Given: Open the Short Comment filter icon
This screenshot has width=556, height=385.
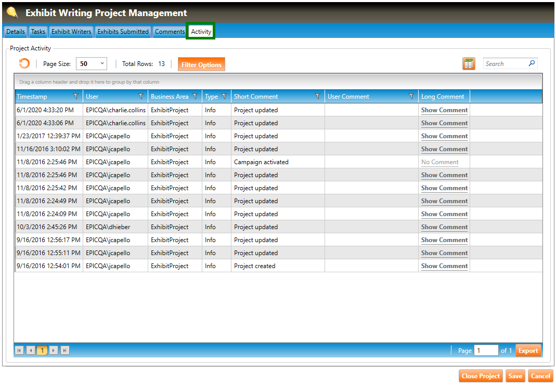Looking at the screenshot, I should click(318, 97).
